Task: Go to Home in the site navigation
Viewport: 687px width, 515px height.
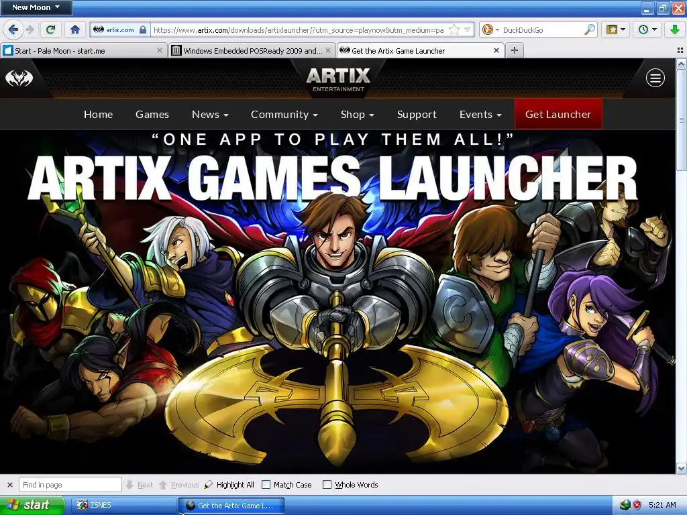Action: click(98, 114)
